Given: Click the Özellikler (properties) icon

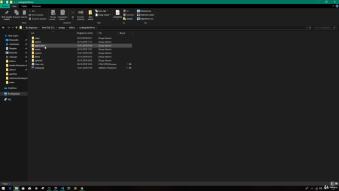Looking at the screenshot, I should point(118,13).
